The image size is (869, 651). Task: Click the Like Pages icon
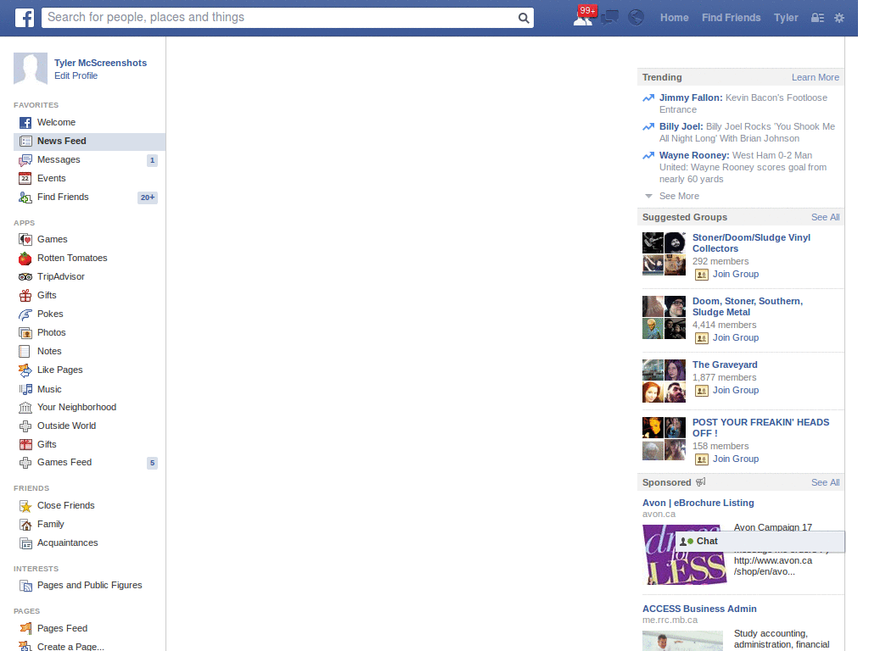pos(25,370)
